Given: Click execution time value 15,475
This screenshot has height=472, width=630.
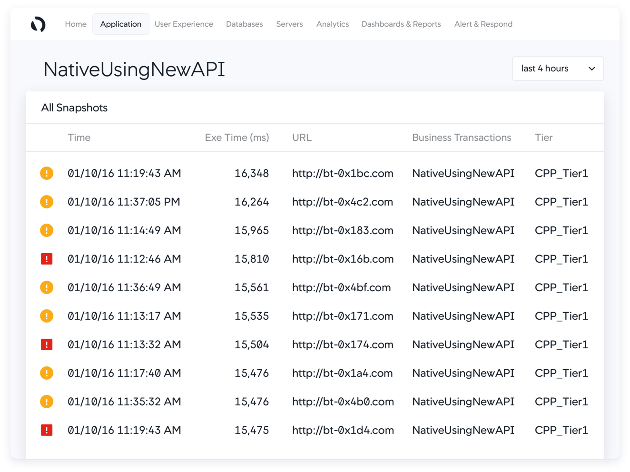Looking at the screenshot, I should click(252, 430).
